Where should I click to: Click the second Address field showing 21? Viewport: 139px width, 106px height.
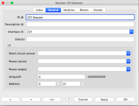click(x=71, y=84)
